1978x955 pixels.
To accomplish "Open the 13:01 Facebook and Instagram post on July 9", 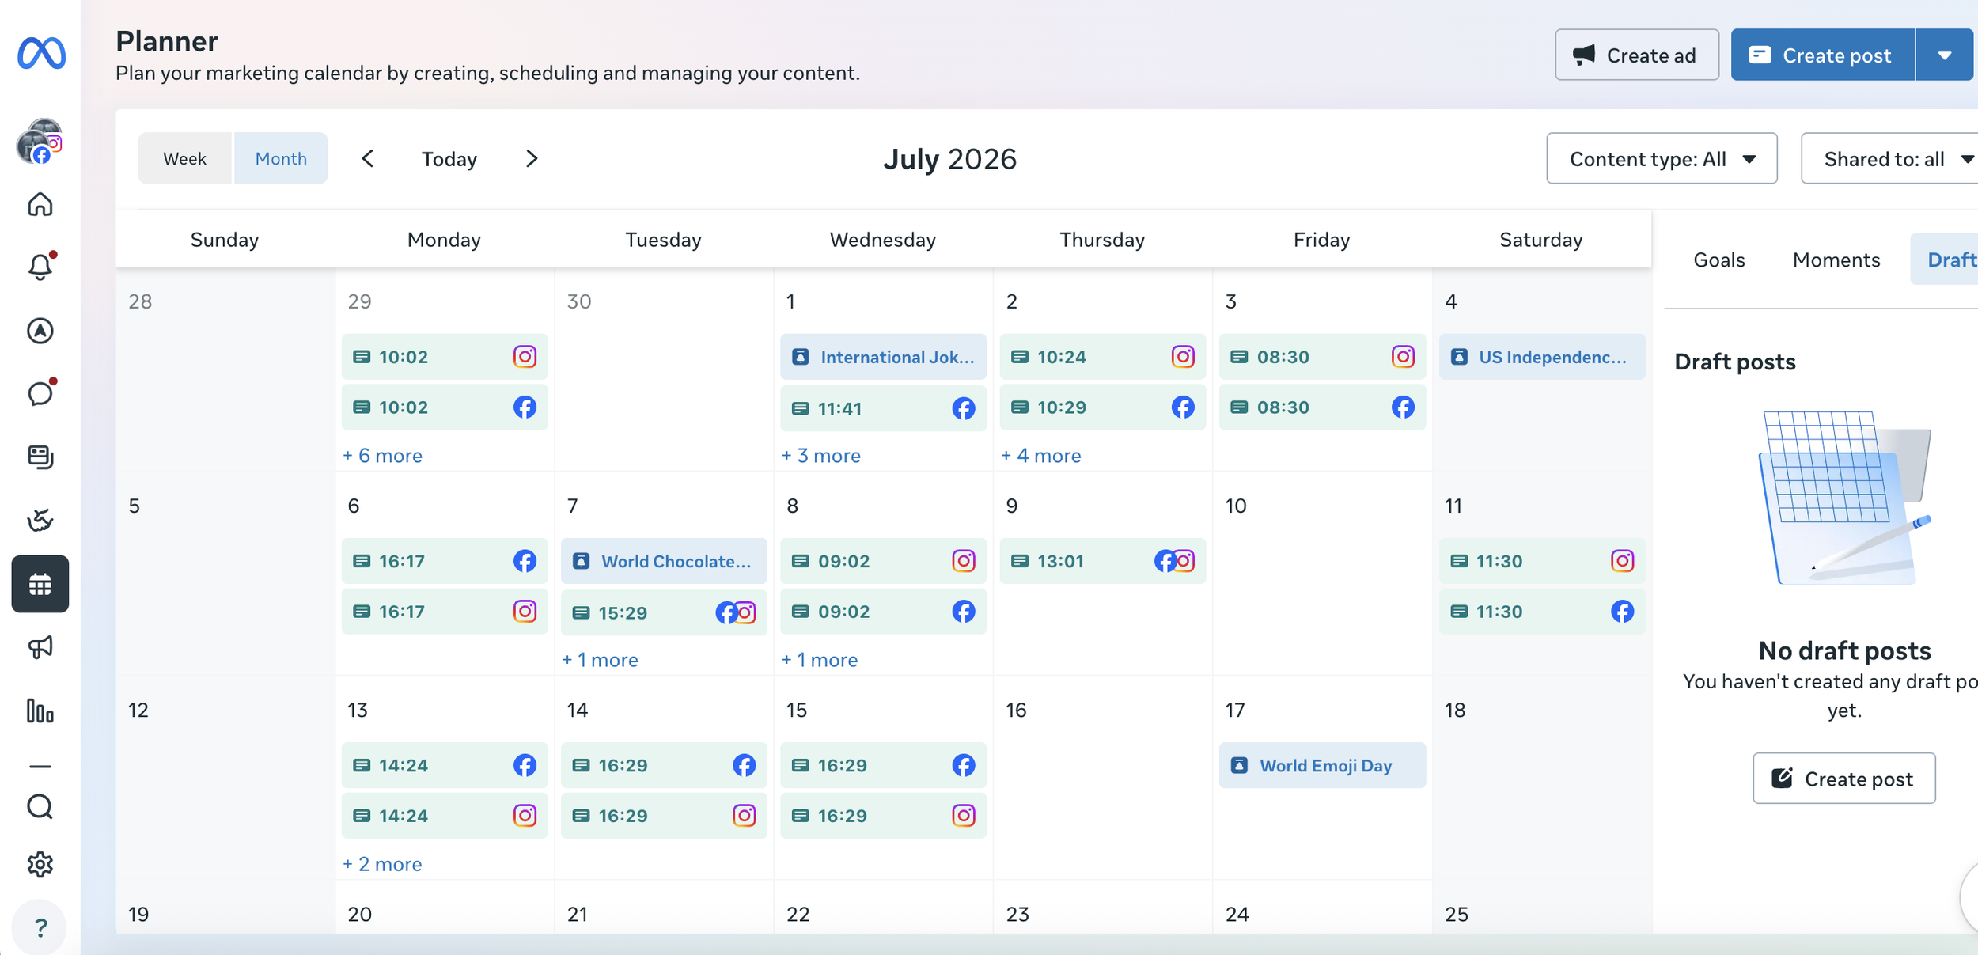I will point(1103,561).
